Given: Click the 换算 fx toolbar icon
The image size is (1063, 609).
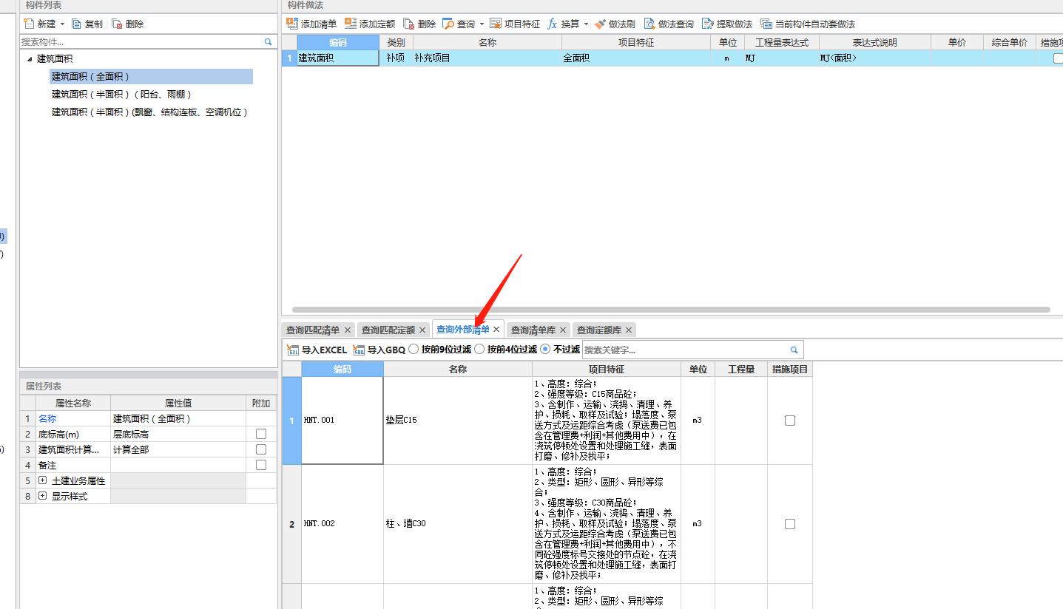Looking at the screenshot, I should 553,24.
